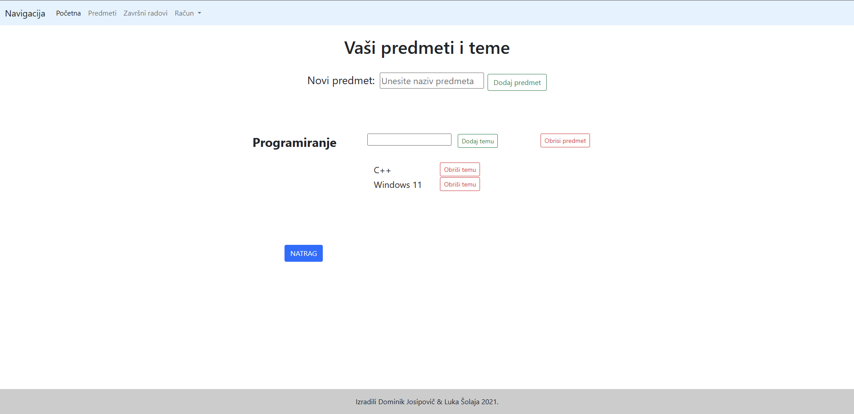Viewport: 854px width, 414px height.
Task: Delete the Windows 11 topic
Action: [460, 184]
